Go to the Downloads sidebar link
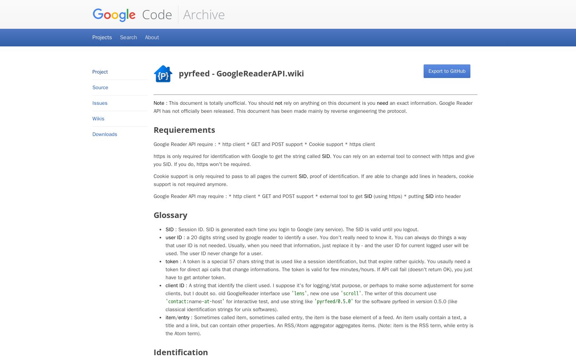 tap(105, 134)
